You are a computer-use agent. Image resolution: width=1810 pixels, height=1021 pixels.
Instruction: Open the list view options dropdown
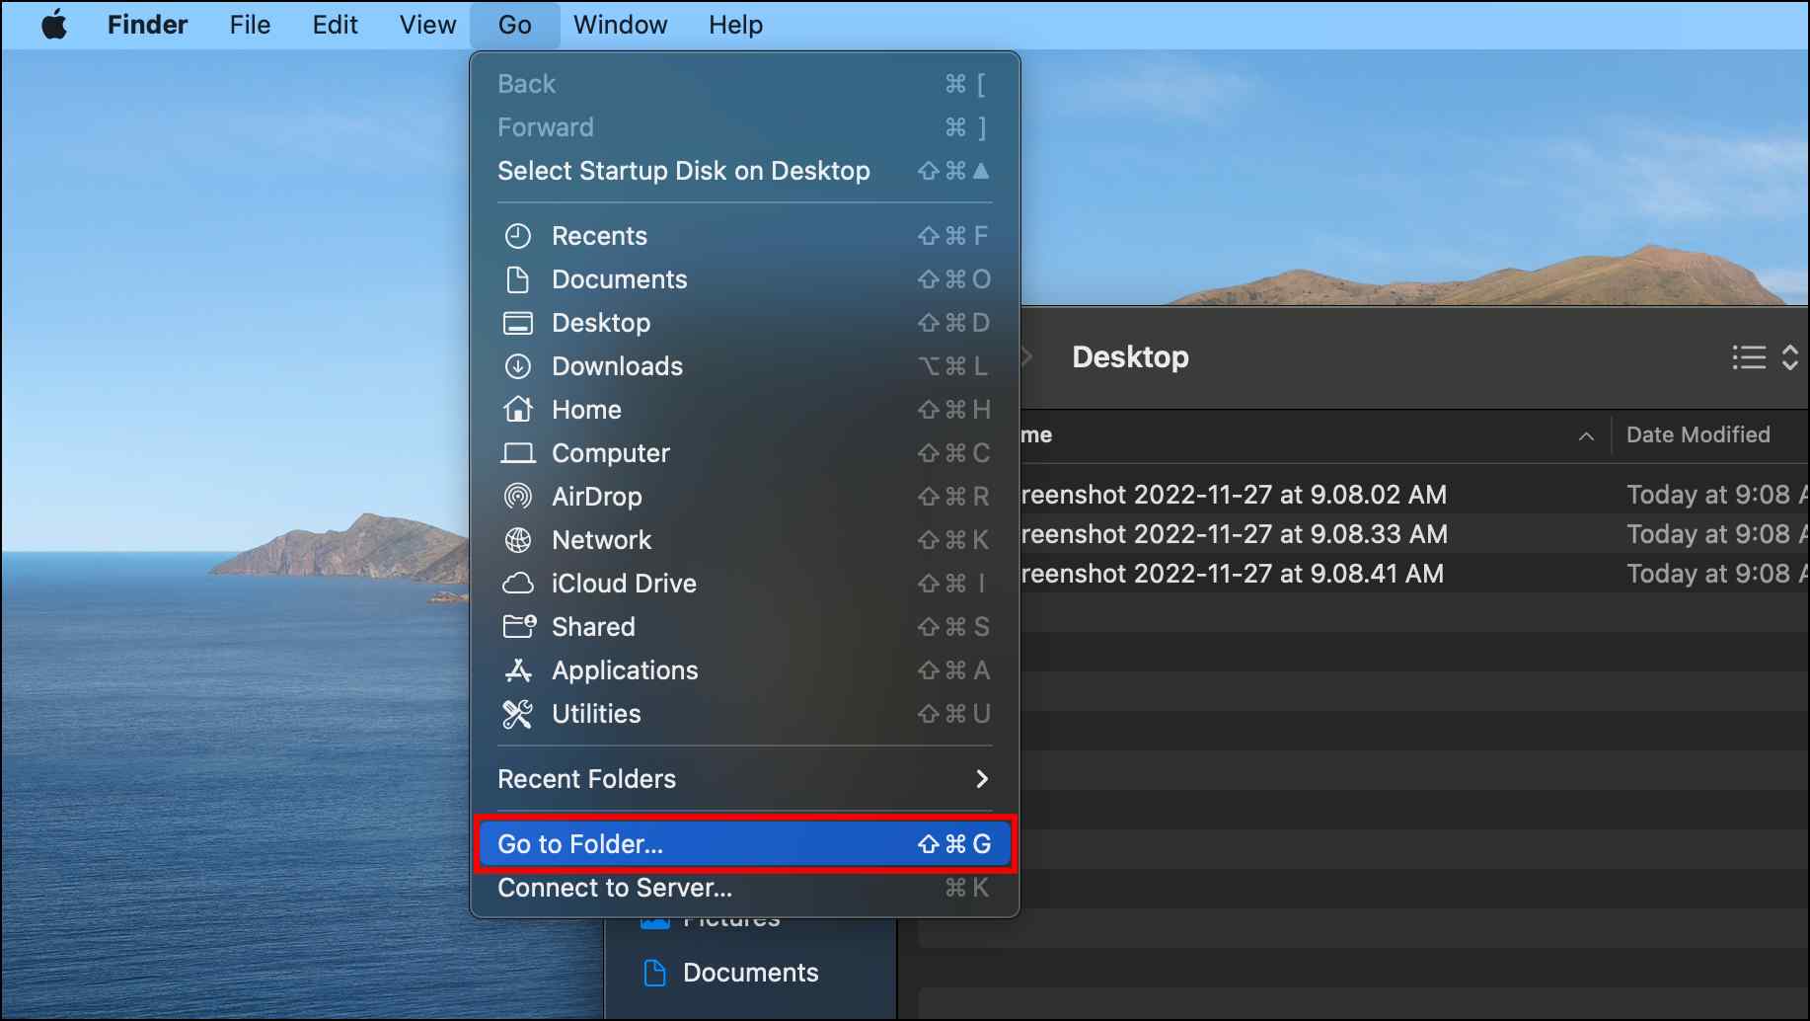pyautogui.click(x=1766, y=357)
